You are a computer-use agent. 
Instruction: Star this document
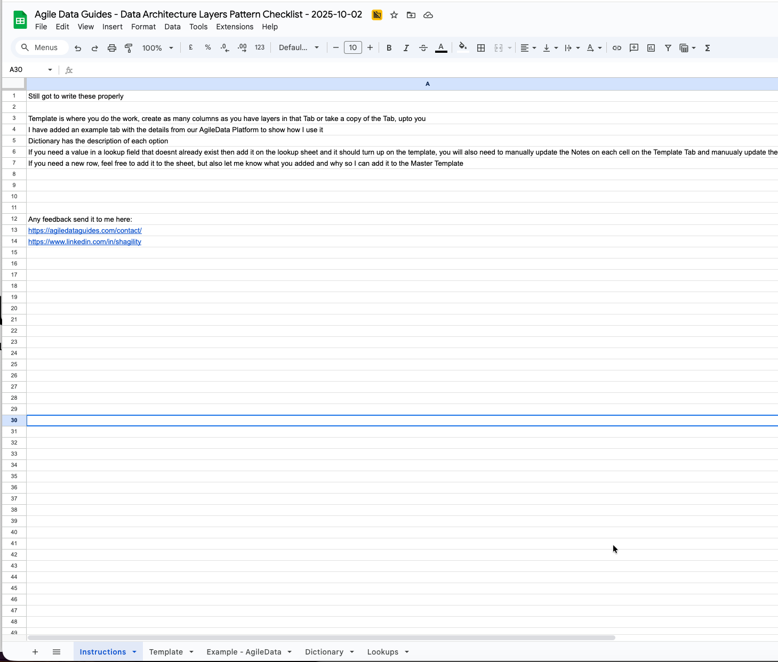pos(394,15)
